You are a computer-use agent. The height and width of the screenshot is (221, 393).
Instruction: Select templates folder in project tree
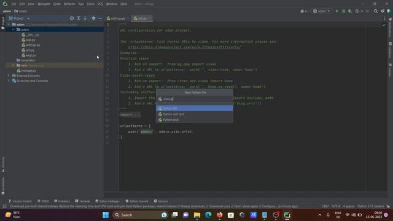click(x=28, y=60)
